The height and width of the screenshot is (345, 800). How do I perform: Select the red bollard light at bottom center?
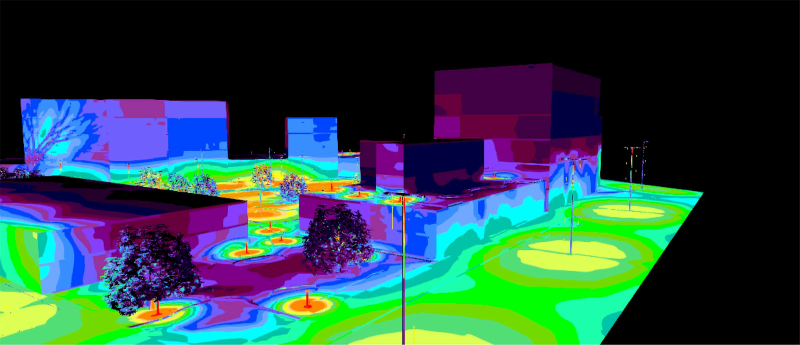click(x=307, y=301)
